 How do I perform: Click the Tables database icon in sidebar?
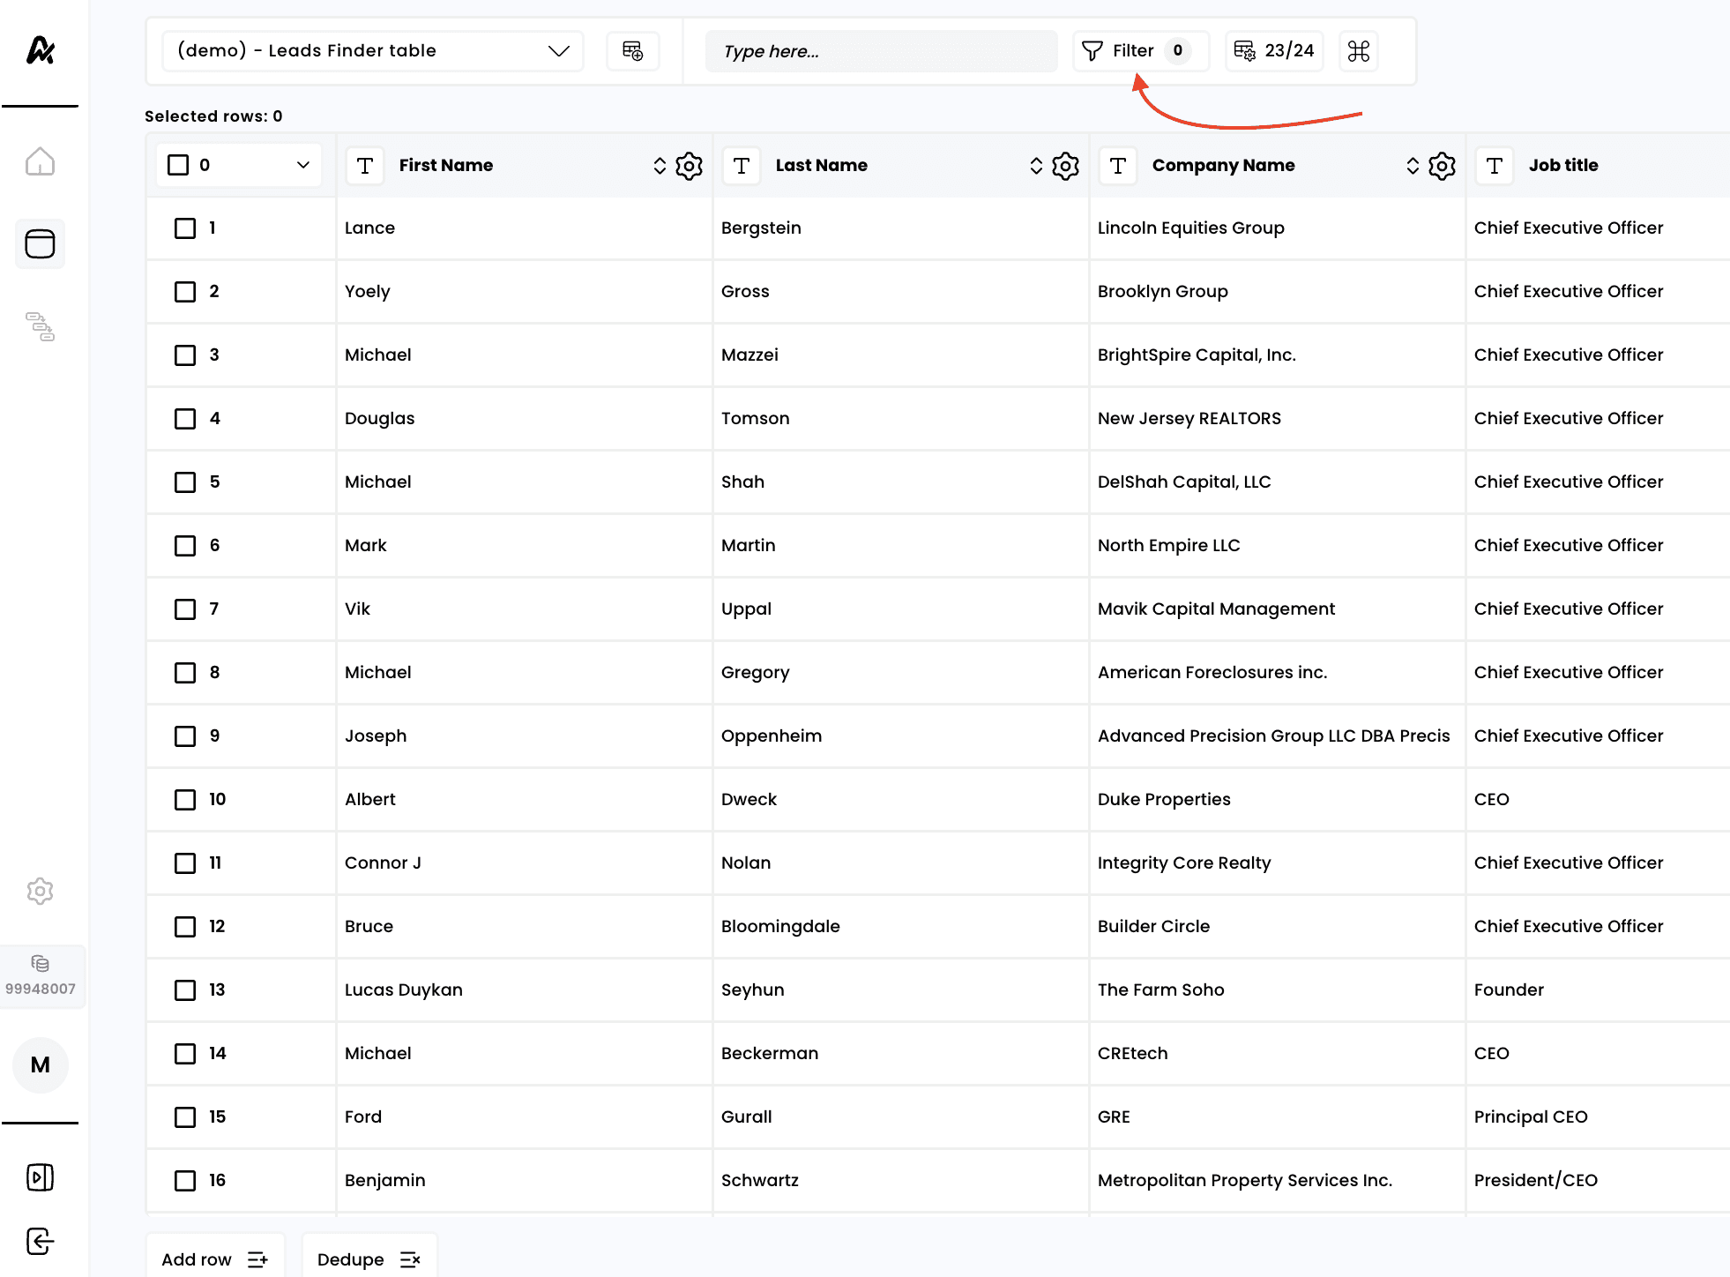[x=40, y=243]
